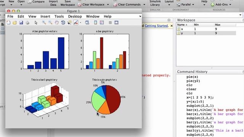Open the Parallel dropdown menu
This screenshot has width=244, height=137.
186,5
